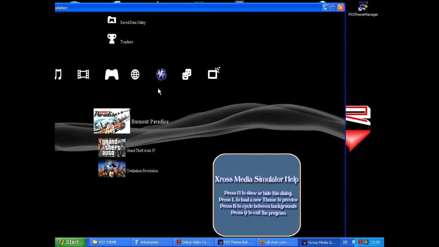Minimize the simulator window

(x=326, y=8)
